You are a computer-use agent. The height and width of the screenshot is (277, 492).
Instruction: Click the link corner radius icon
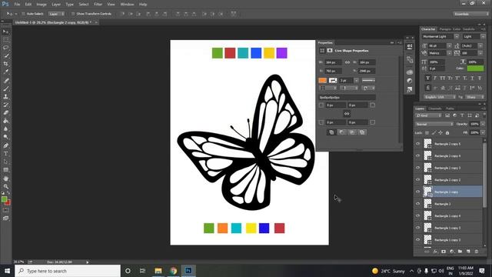pos(347,114)
